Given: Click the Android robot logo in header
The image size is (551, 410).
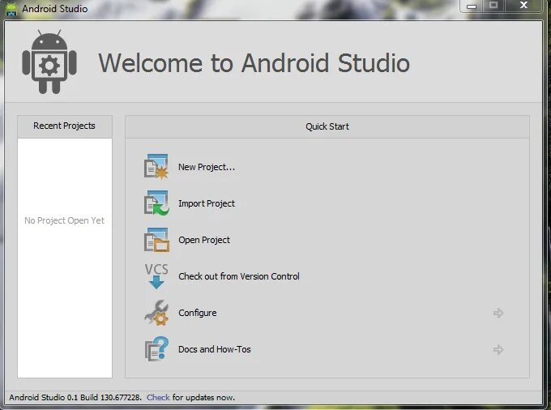Looking at the screenshot, I should tap(49, 62).
